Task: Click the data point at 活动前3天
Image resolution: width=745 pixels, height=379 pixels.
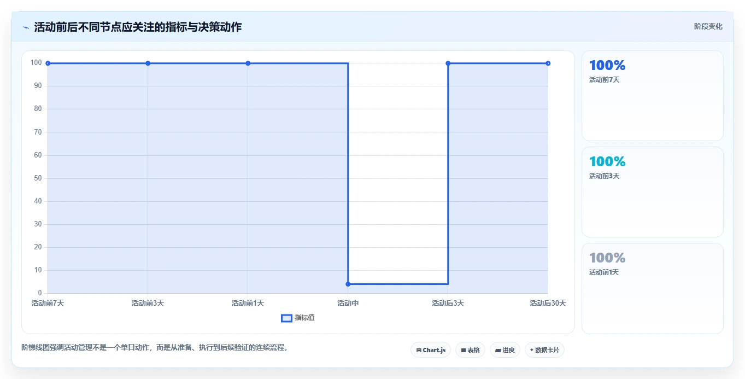Action: [148, 63]
